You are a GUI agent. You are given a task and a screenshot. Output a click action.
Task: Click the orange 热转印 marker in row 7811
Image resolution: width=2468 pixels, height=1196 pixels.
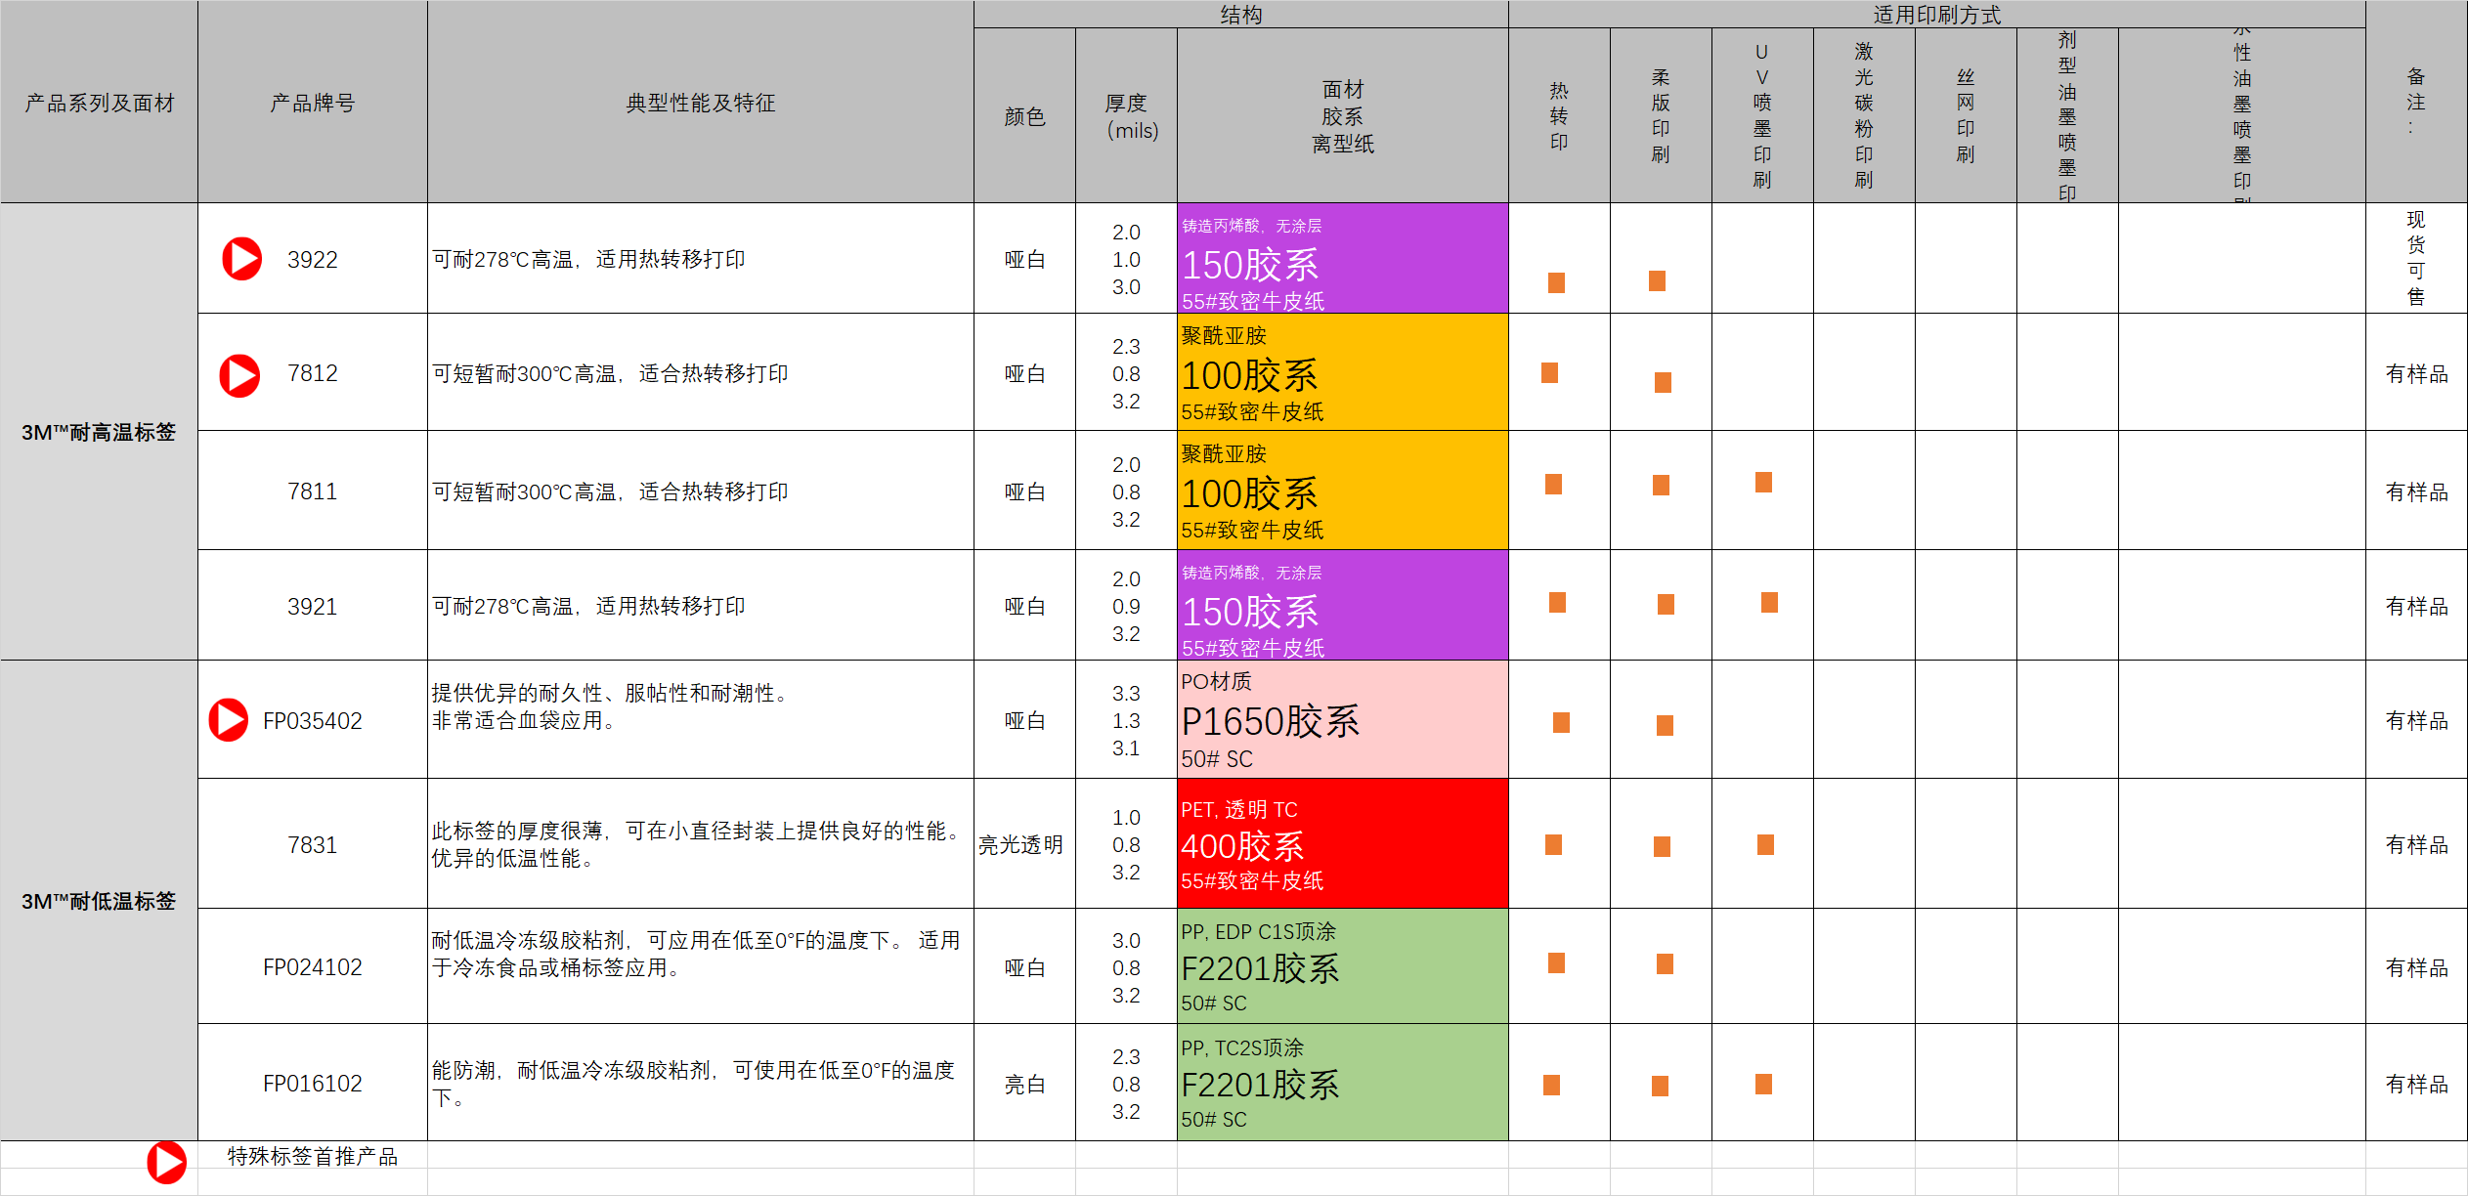point(1553,484)
